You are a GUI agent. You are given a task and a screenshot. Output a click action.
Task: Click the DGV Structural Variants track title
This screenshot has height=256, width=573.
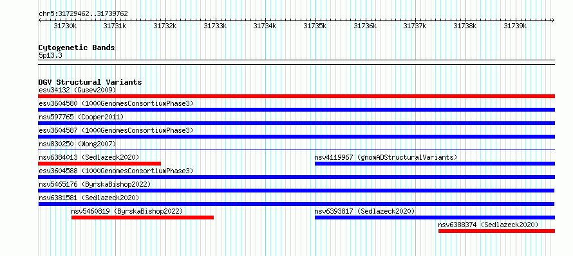click(x=90, y=82)
